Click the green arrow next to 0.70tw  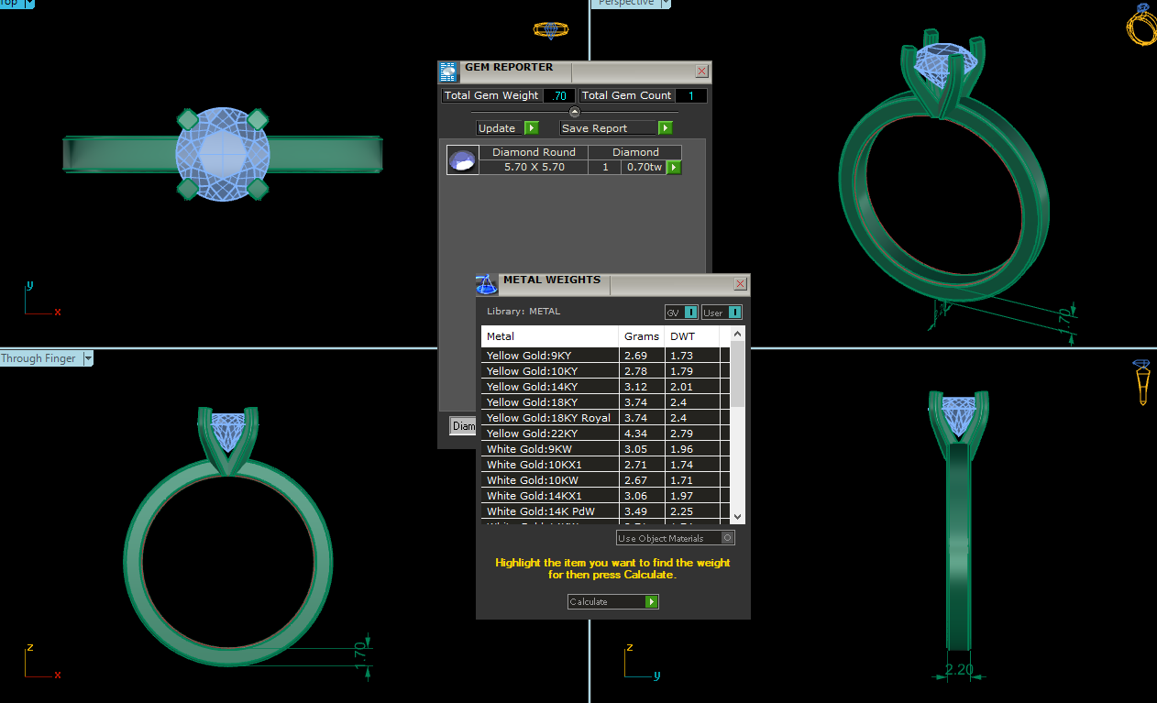(674, 168)
